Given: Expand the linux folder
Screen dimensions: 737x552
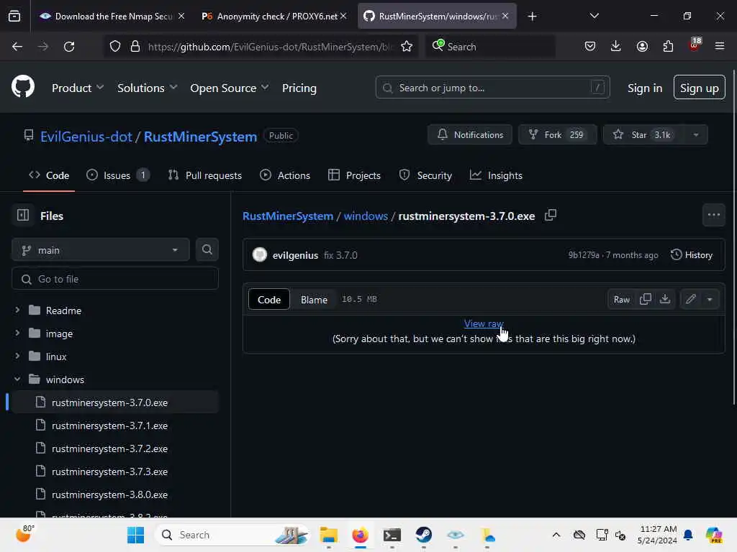Looking at the screenshot, I should [x=17, y=356].
